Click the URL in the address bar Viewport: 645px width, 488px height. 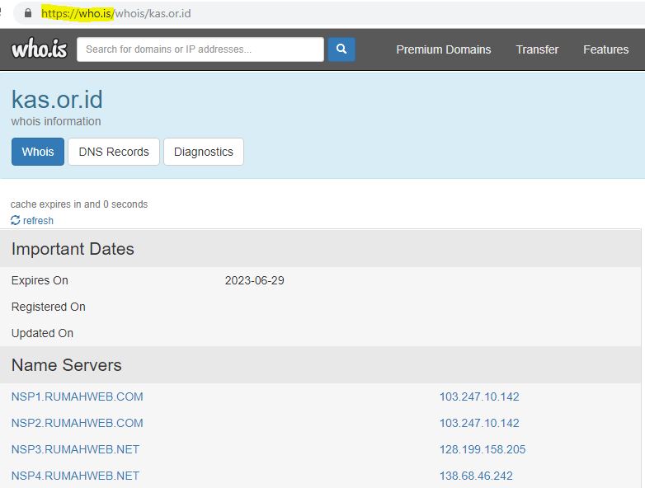(115, 14)
